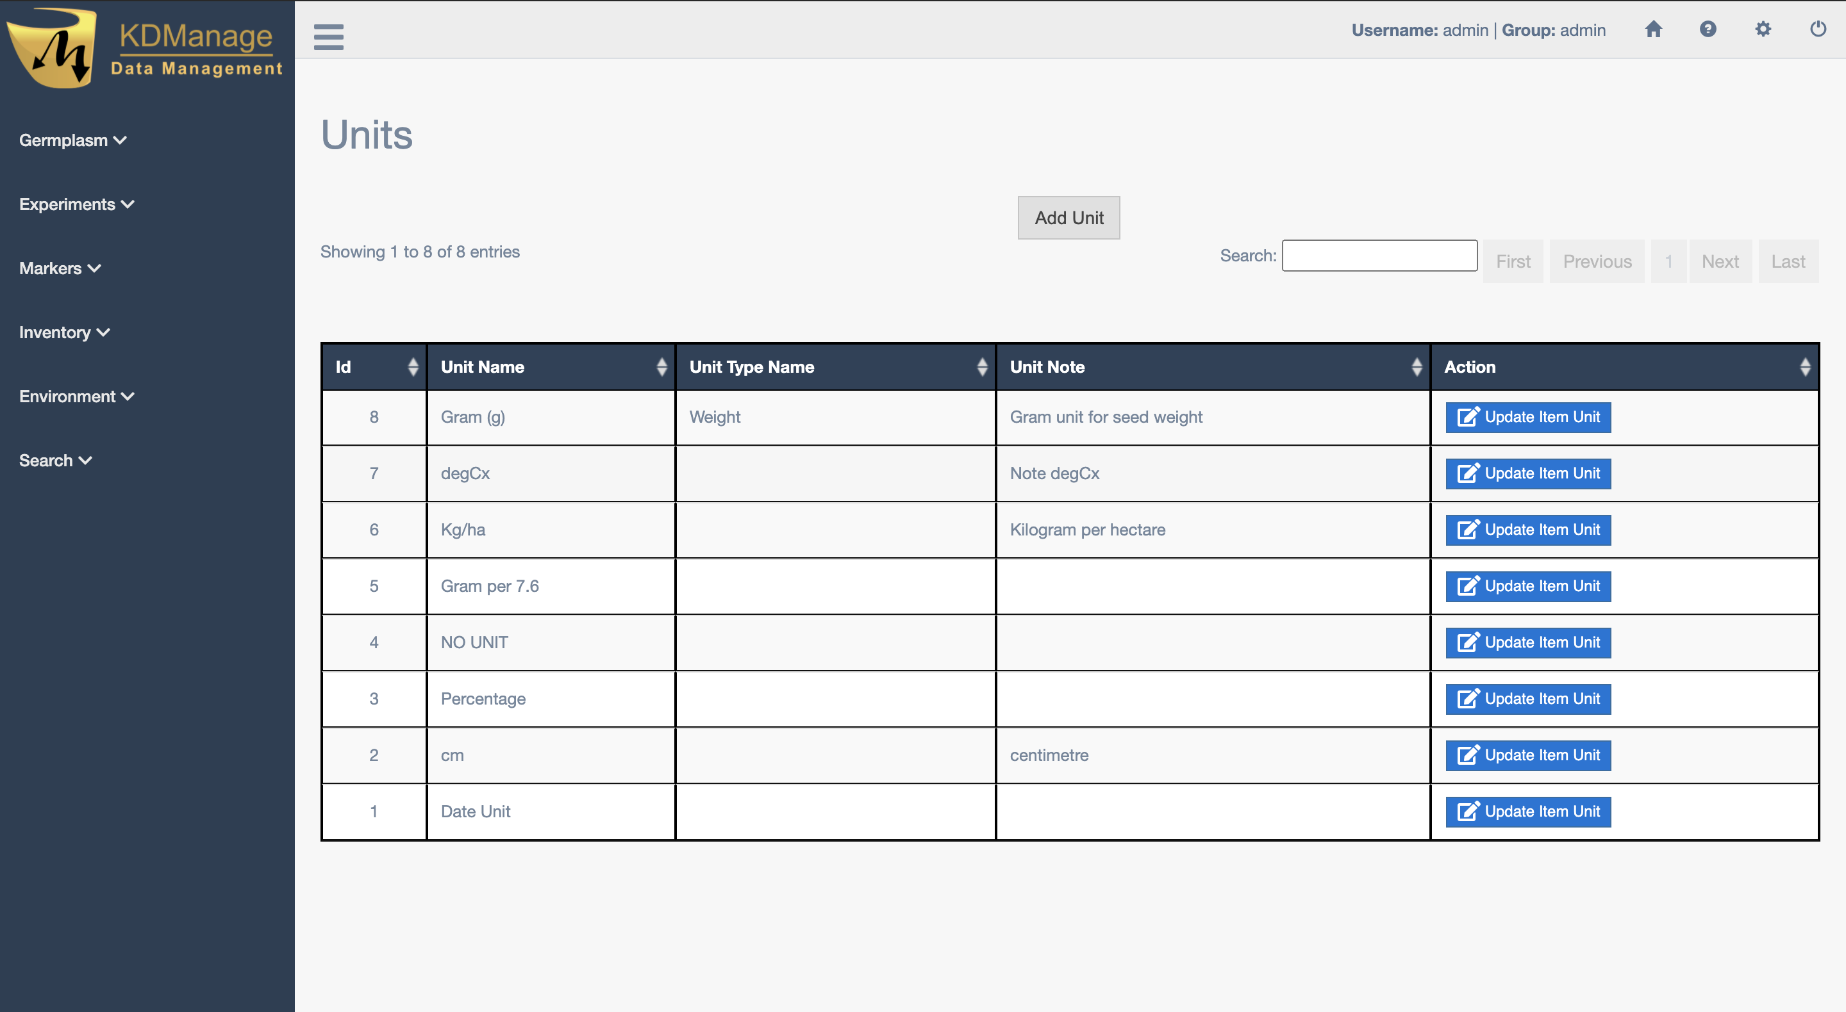This screenshot has width=1846, height=1012.
Task: Expand the Inventory sidebar menu
Action: (64, 332)
